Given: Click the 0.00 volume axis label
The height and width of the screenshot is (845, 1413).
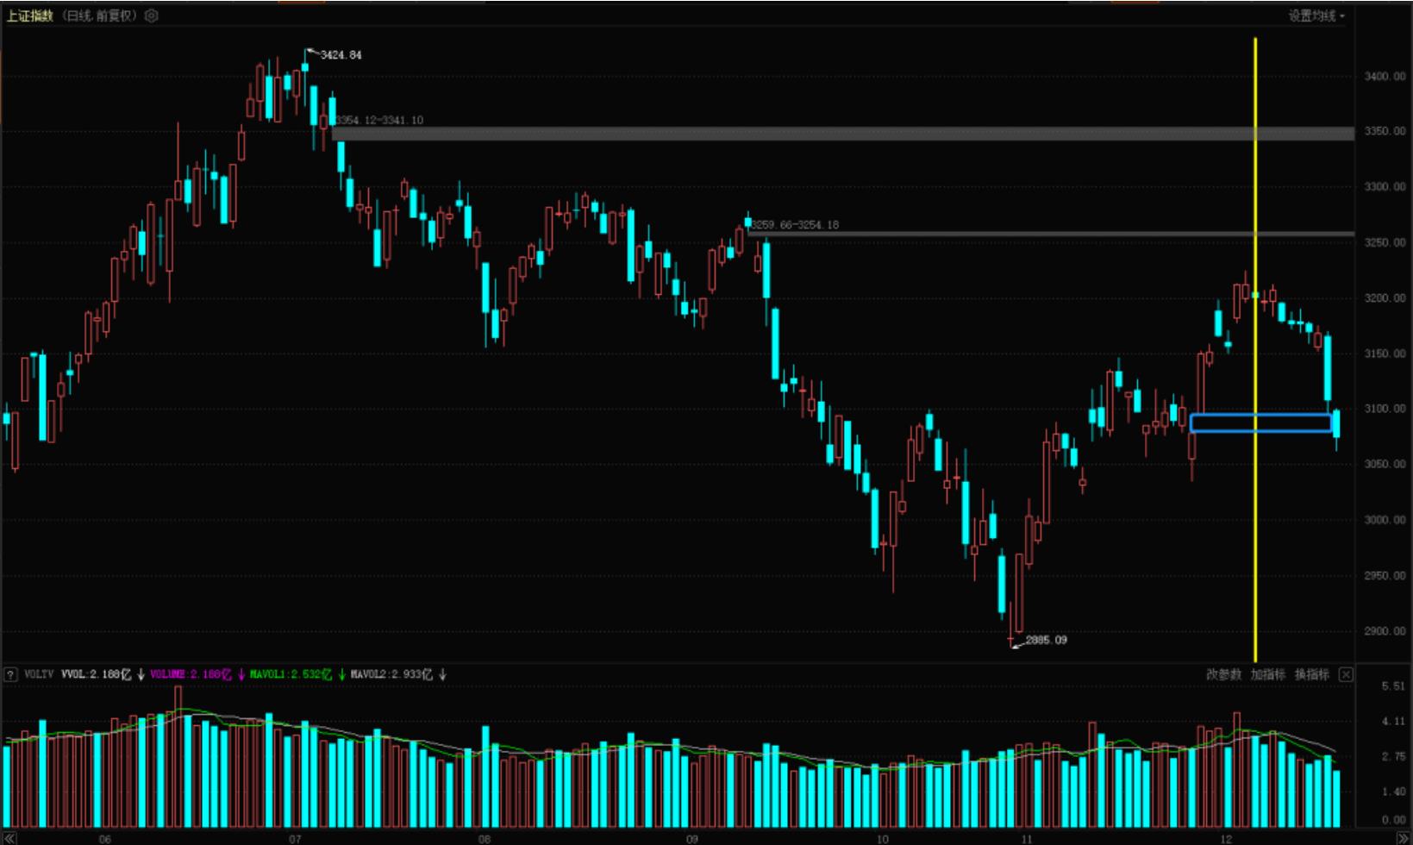Looking at the screenshot, I should (1393, 820).
